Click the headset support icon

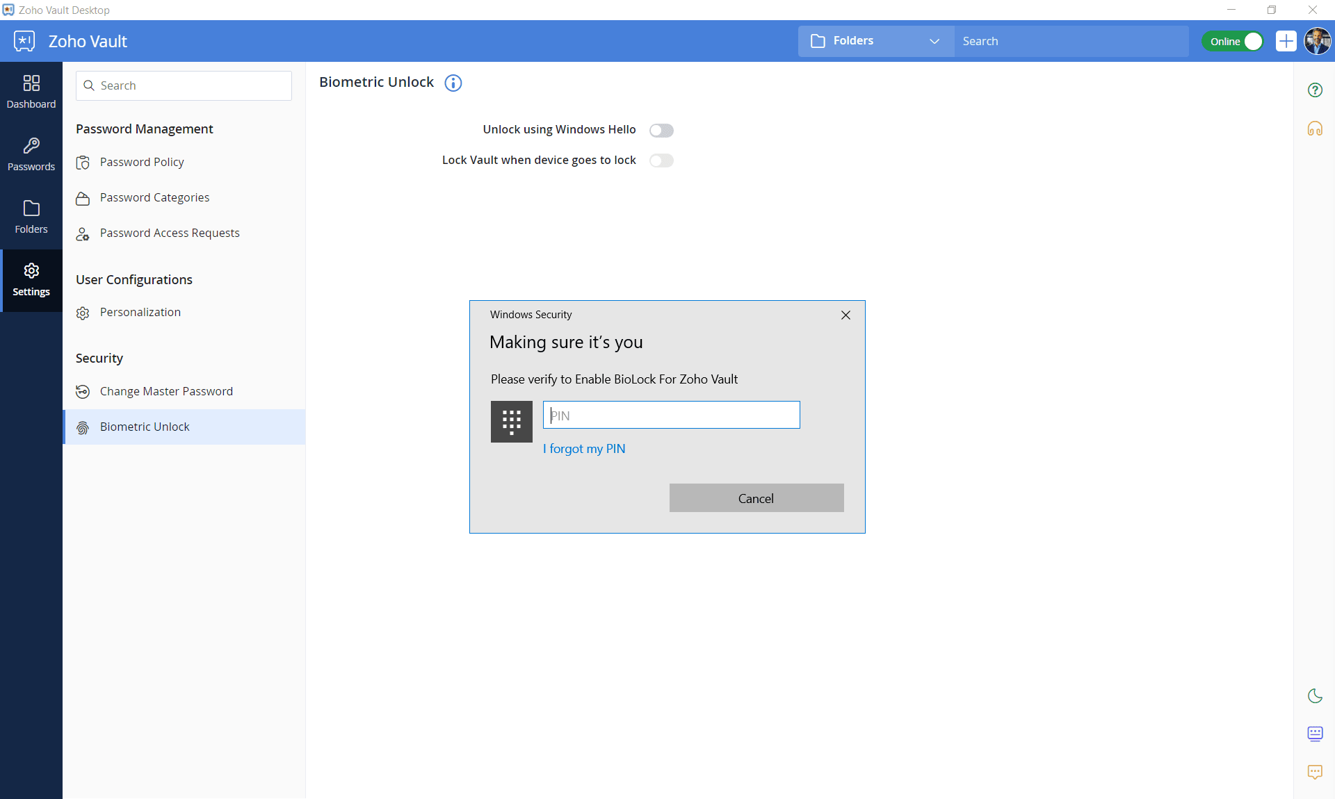point(1315,129)
